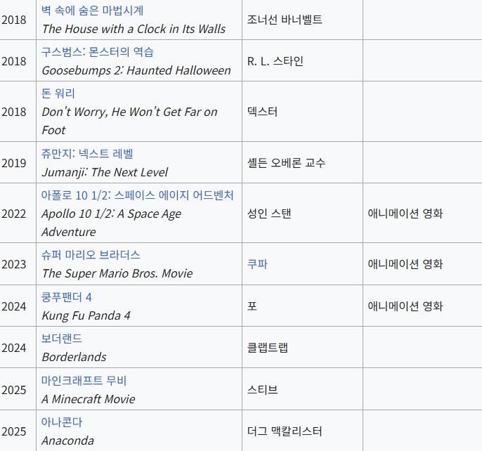Image resolution: width=482 pixels, height=451 pixels.
Task: Click the 돈 워리 movie link
Action: coord(58,93)
